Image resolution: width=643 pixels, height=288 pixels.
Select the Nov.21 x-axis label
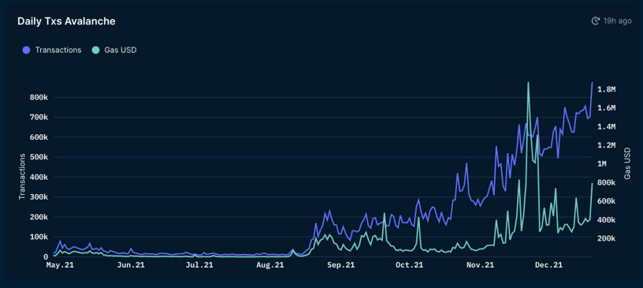click(x=480, y=266)
